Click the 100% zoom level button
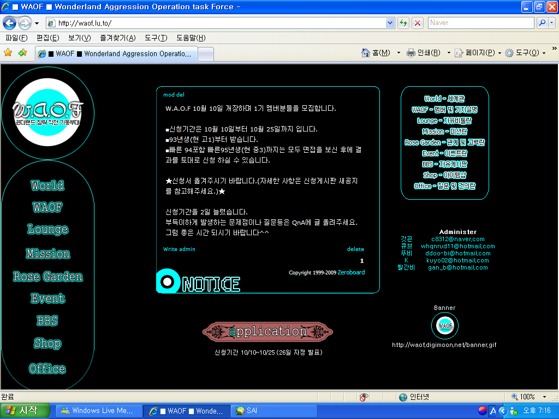 coord(522,397)
